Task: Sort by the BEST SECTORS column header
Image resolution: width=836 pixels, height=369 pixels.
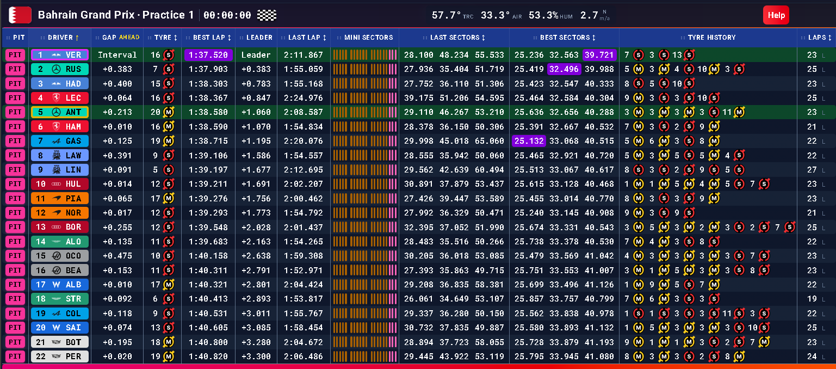Action: point(564,38)
